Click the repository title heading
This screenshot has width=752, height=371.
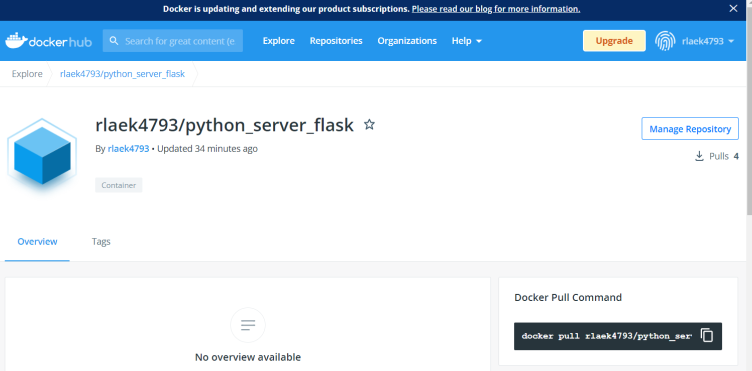[x=225, y=125]
